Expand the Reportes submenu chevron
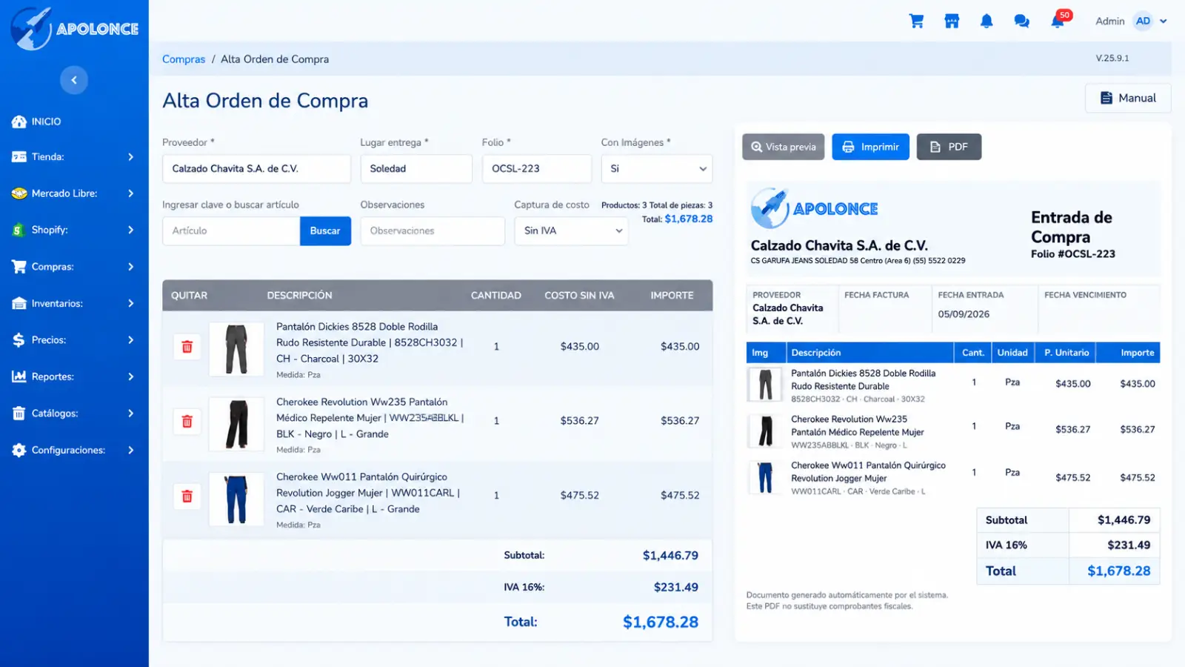The image size is (1185, 667). click(130, 376)
